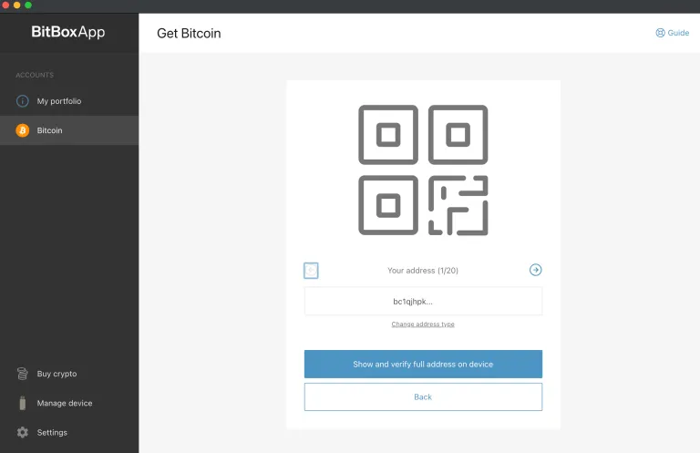Click the Buy crypto coins icon
Screen dimensions: 700x453
pos(23,374)
